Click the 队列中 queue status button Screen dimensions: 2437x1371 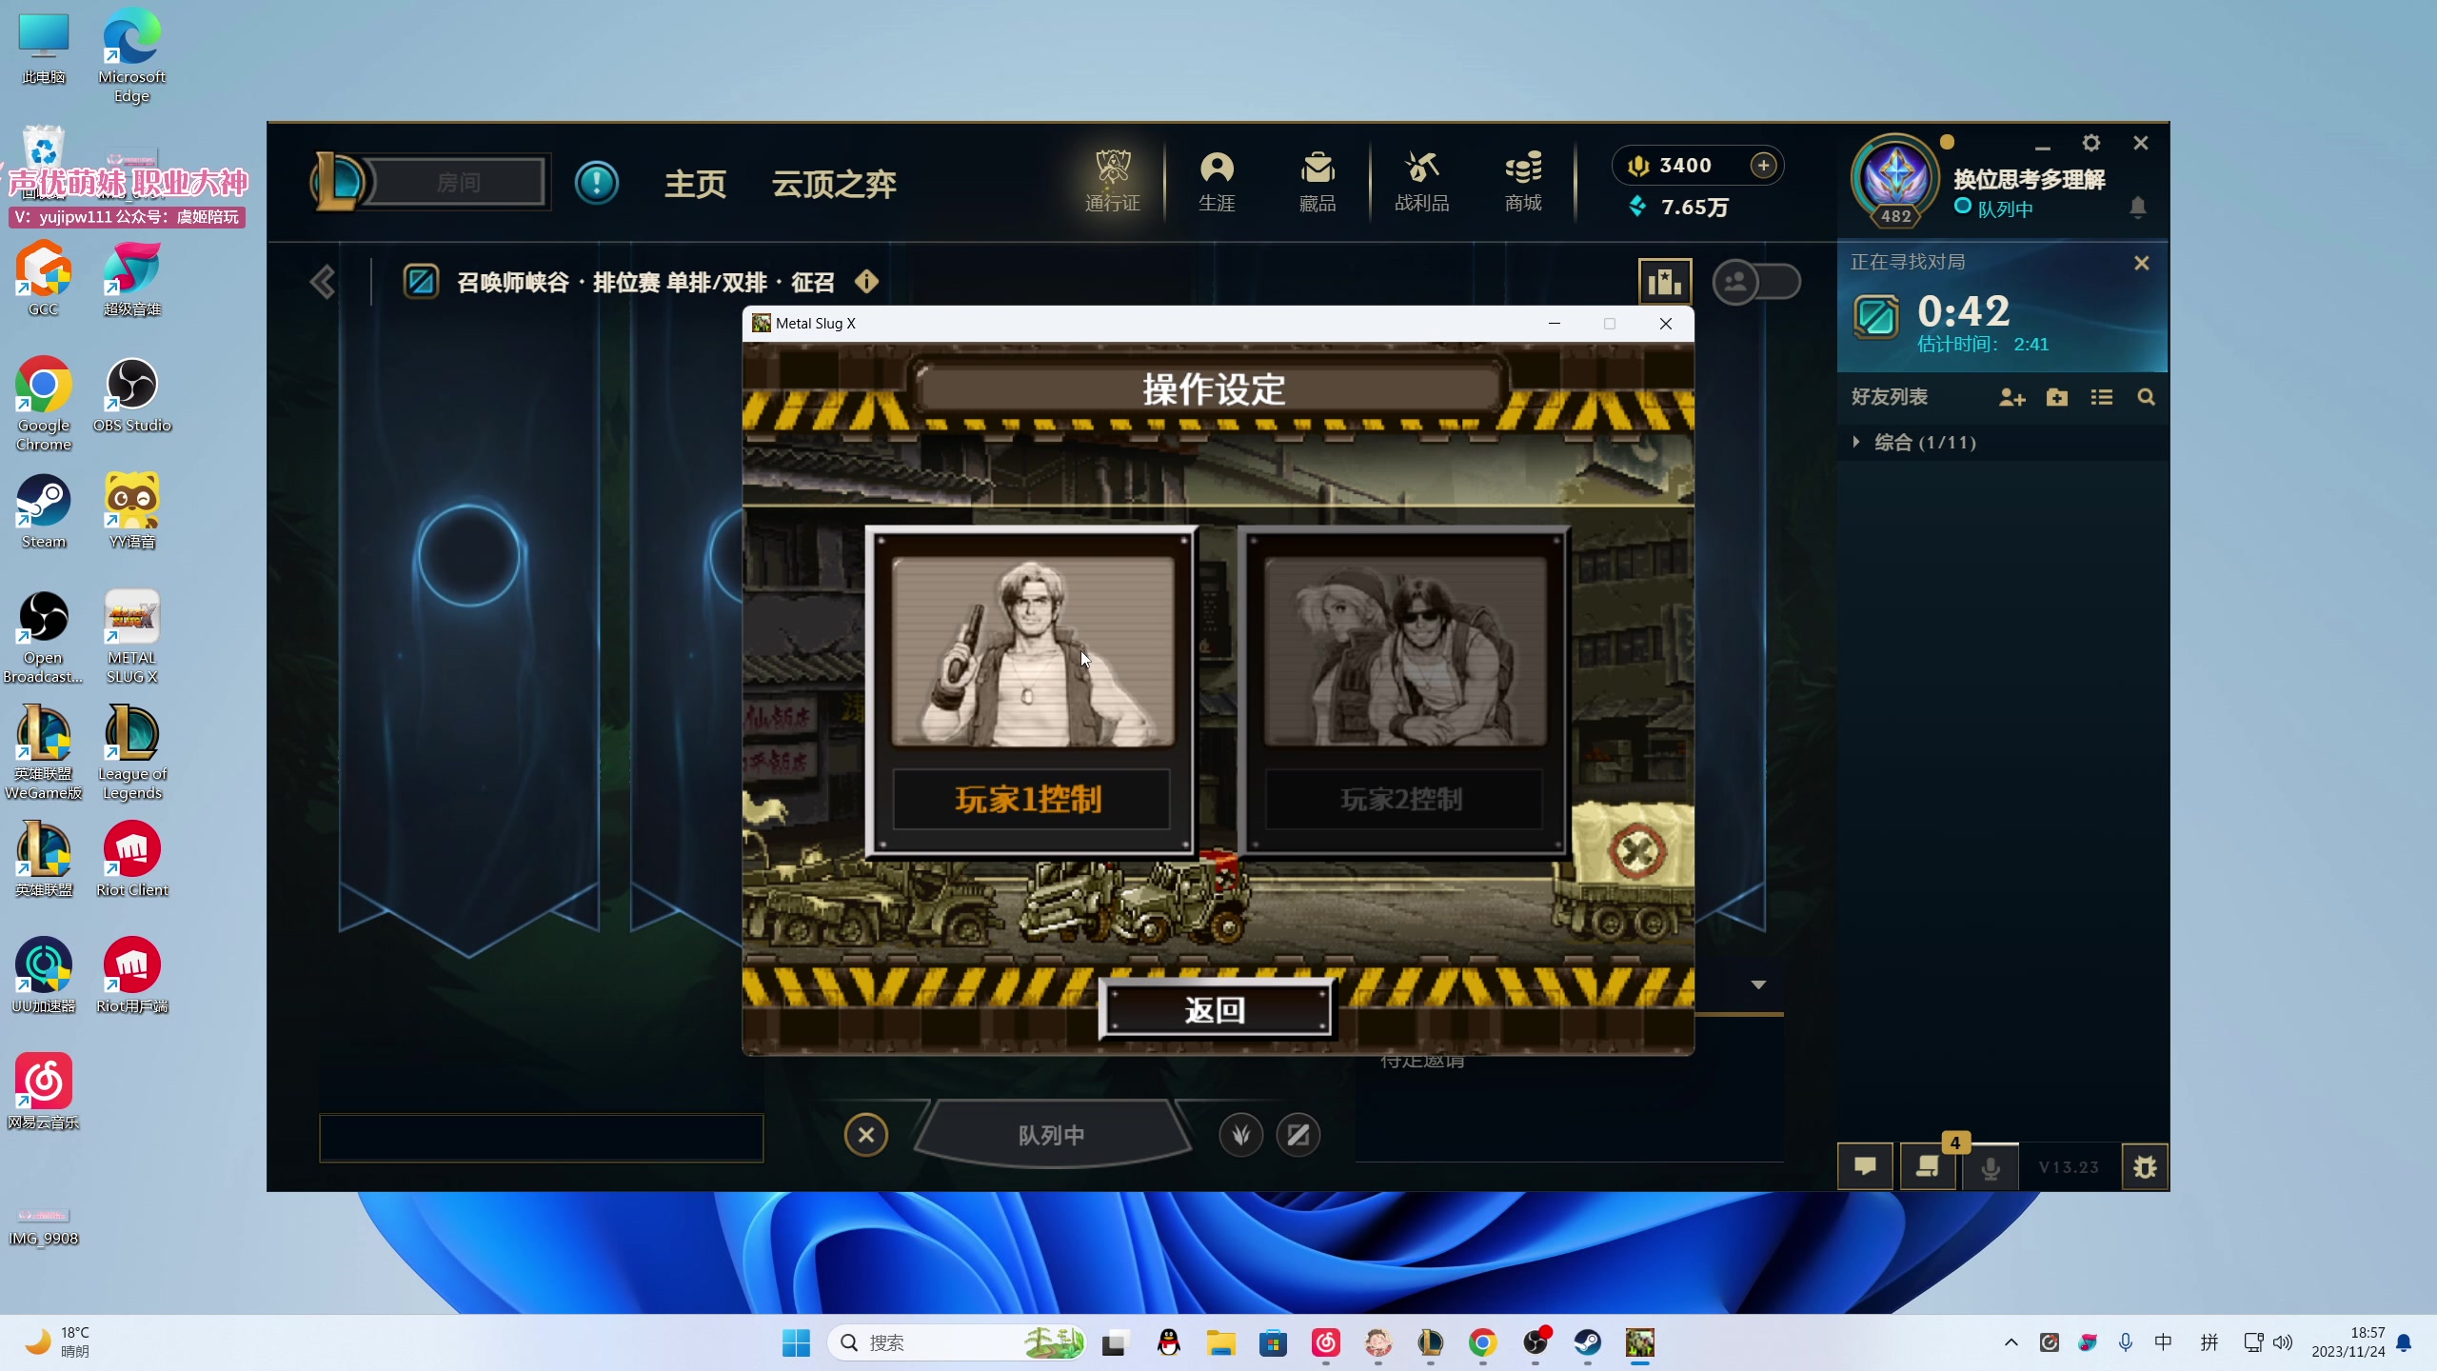pos(1052,1135)
